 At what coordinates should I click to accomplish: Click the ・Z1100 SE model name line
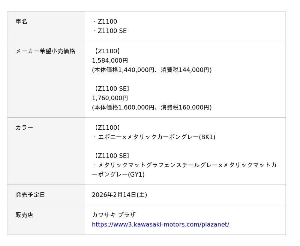(x=109, y=31)
